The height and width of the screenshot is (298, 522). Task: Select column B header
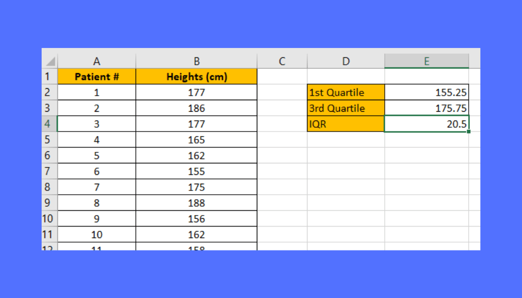(196, 61)
